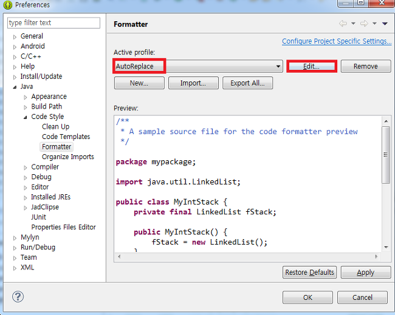Open Properties Files Editor page
The image size is (395, 315).
63,227
